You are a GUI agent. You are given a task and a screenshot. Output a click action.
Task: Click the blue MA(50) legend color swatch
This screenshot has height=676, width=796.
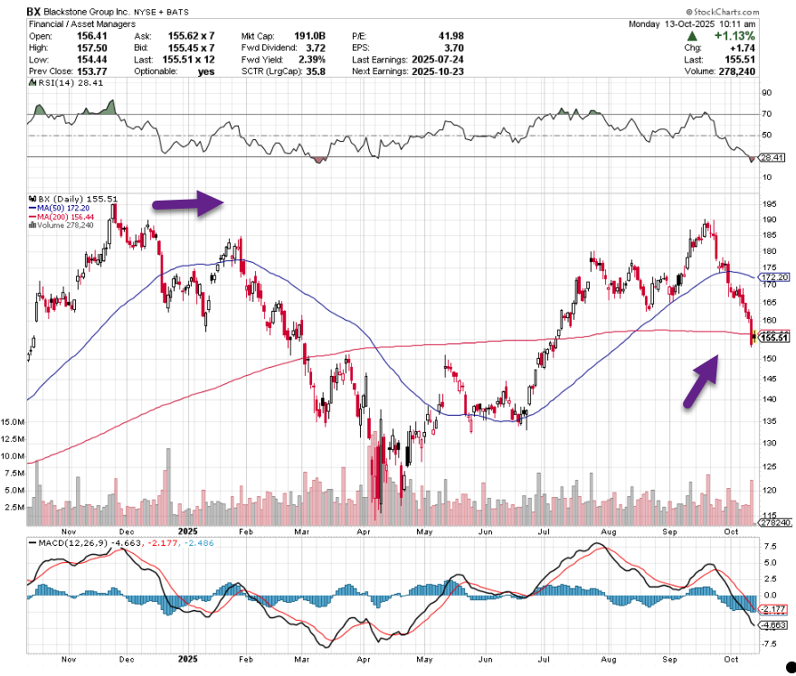pos(32,207)
